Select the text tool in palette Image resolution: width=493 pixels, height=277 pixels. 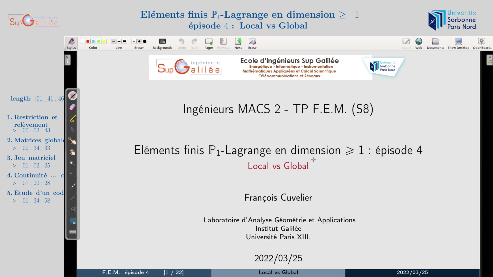[x=73, y=210]
